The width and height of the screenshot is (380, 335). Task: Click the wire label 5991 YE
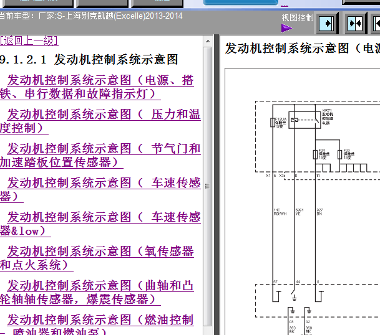300,212
